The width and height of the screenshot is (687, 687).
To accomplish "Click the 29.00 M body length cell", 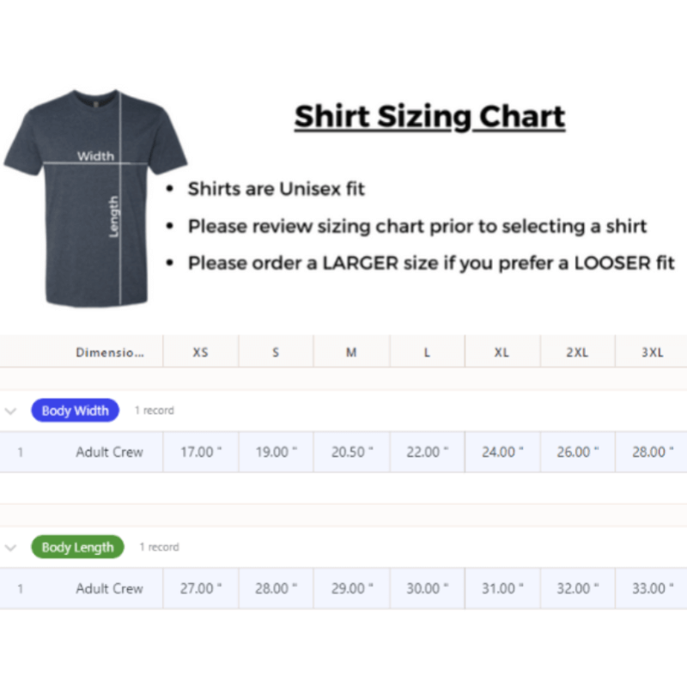I will click(351, 588).
